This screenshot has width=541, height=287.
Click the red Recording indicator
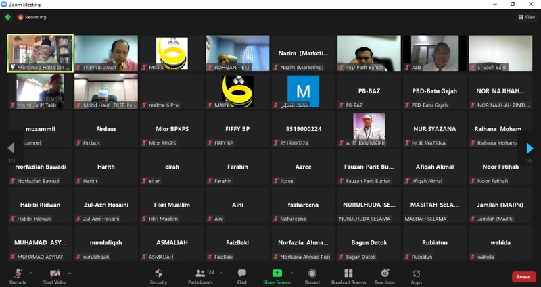click(x=32, y=17)
